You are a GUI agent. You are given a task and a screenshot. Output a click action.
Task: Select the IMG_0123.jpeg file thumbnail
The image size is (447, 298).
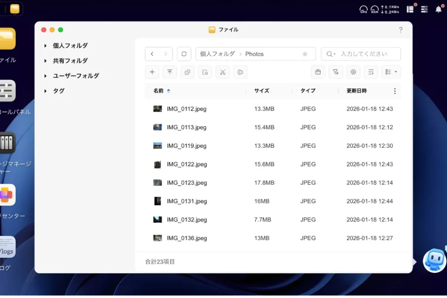pos(158,183)
